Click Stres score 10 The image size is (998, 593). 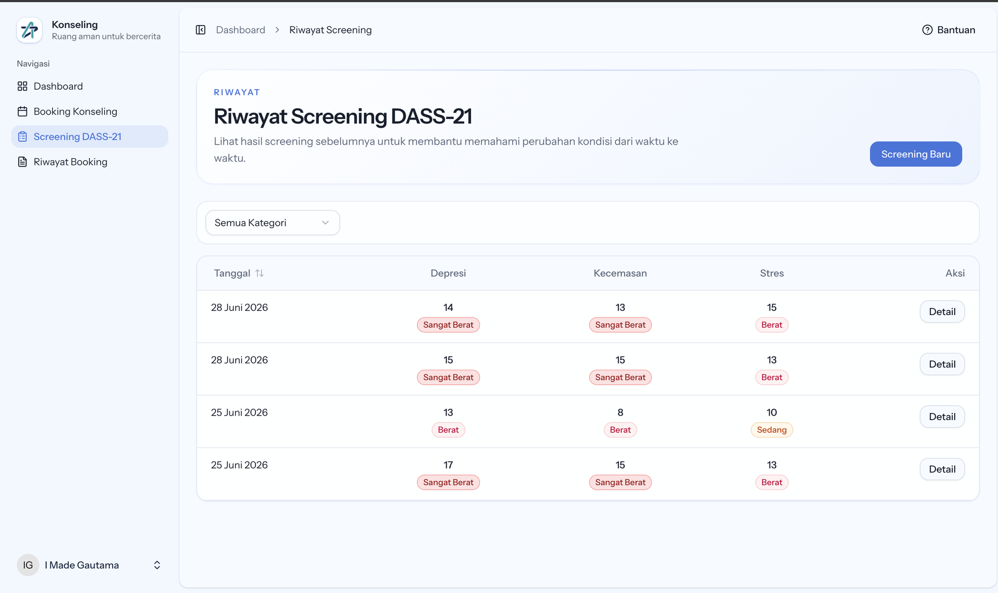(771, 413)
